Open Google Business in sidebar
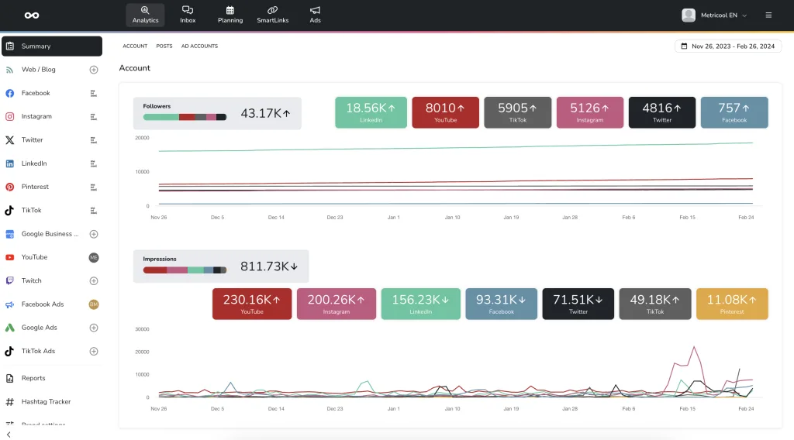Viewport: 794px width, 440px height. click(x=50, y=234)
